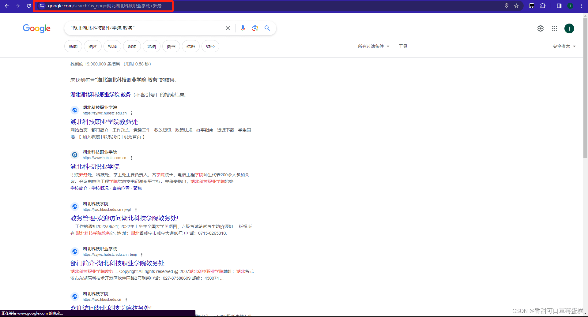This screenshot has width=588, height=317.
Task: Open the Google apps grid
Action: click(555, 28)
